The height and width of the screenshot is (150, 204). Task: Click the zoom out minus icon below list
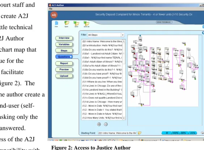(106, 124)
